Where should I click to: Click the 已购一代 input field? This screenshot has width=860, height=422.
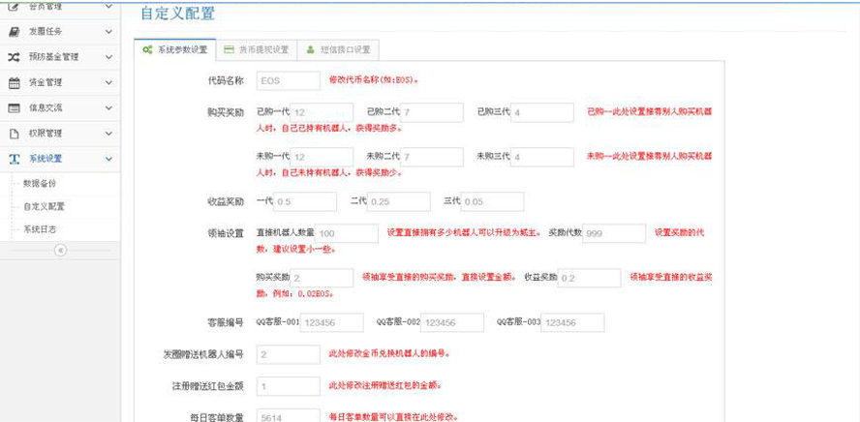(x=322, y=112)
